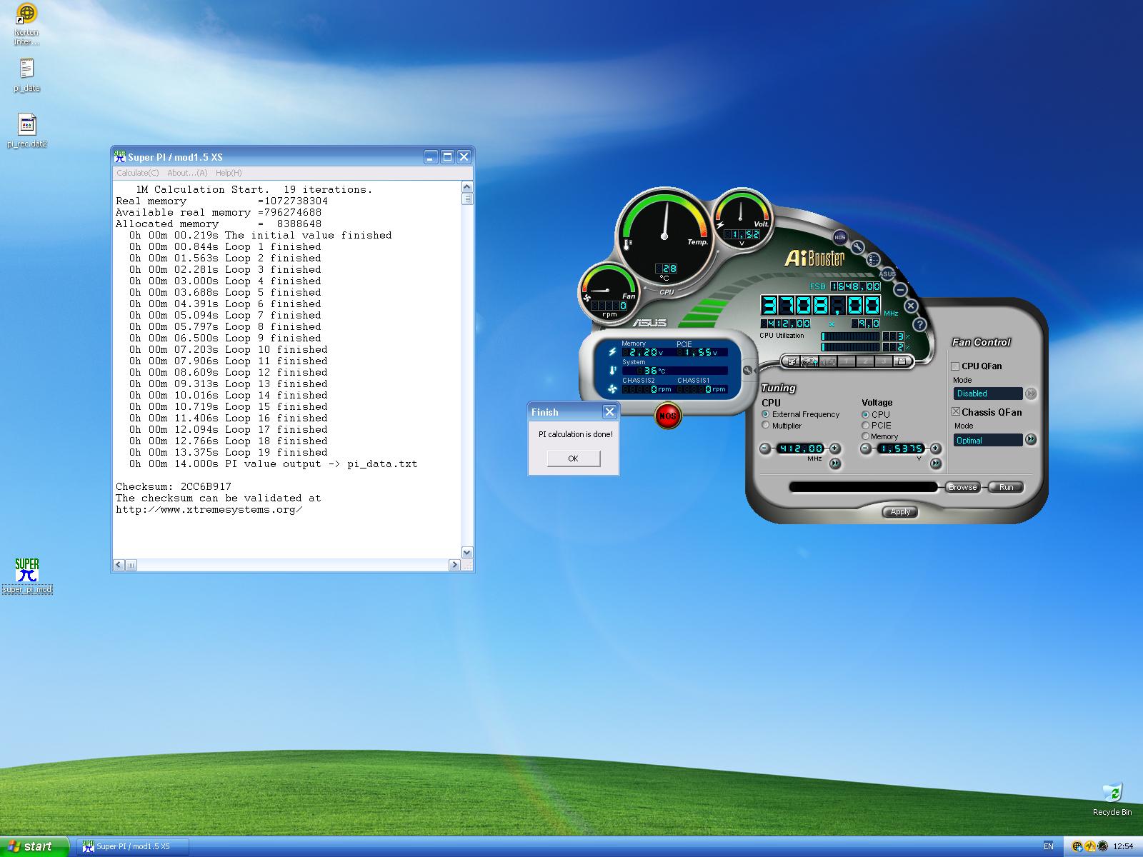Screen dimensions: 1143x857
Task: Click Super PI vertical scrollbar down arrow
Action: [x=467, y=553]
